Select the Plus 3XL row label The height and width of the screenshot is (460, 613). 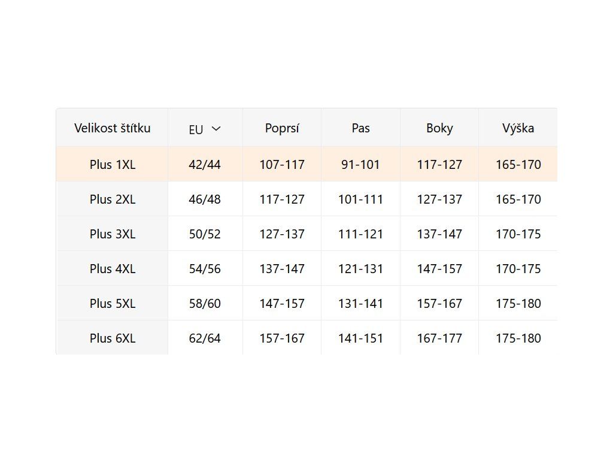click(x=113, y=234)
